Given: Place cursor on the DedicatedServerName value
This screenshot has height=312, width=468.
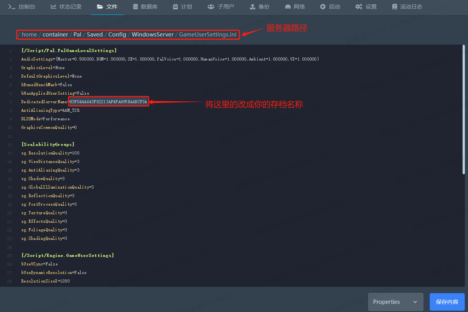Looking at the screenshot, I should tap(108, 102).
